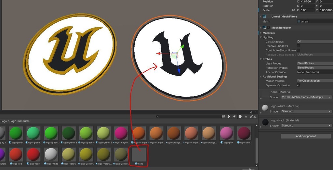
Task: Click the asset thumbnail size slider
Action: [x=250, y=169]
